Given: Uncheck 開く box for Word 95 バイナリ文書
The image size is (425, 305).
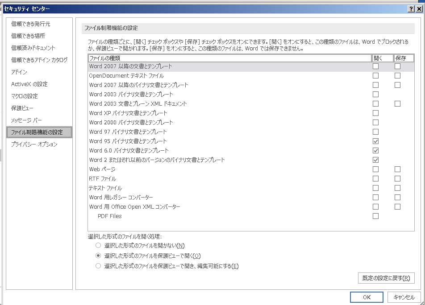Looking at the screenshot, I should (375, 141).
